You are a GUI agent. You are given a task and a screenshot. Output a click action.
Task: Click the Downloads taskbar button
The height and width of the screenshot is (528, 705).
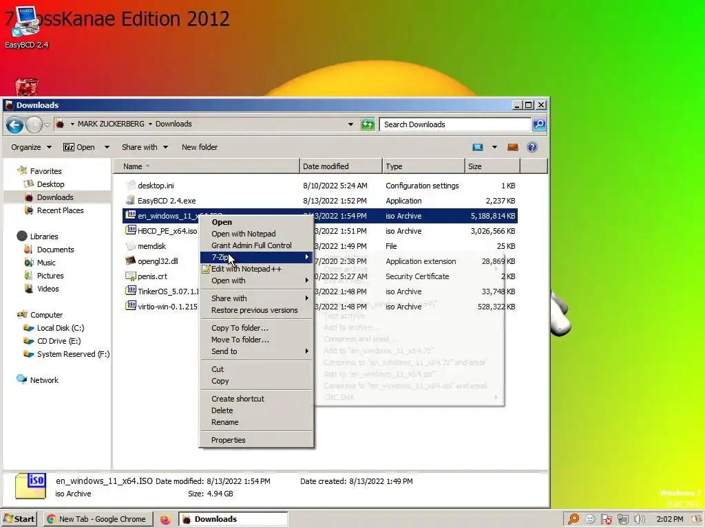(233, 520)
